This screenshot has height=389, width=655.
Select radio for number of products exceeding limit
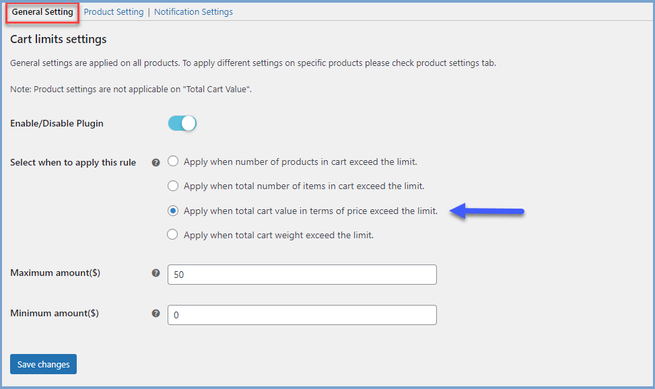click(173, 162)
